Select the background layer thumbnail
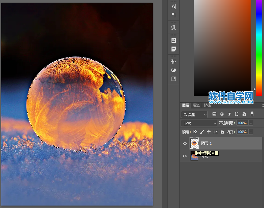The width and height of the screenshot is (264, 208). click(194, 156)
